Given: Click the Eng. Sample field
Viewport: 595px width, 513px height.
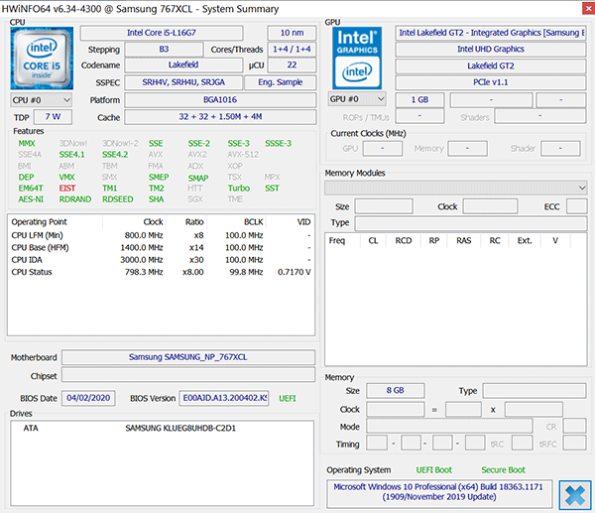Looking at the screenshot, I should 281,82.
